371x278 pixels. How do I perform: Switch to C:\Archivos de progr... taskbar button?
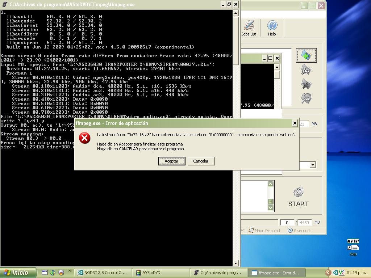tap(219, 273)
